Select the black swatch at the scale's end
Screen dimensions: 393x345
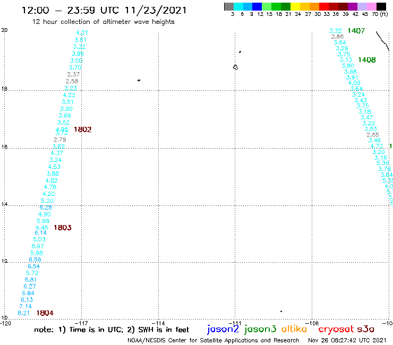point(381,6)
